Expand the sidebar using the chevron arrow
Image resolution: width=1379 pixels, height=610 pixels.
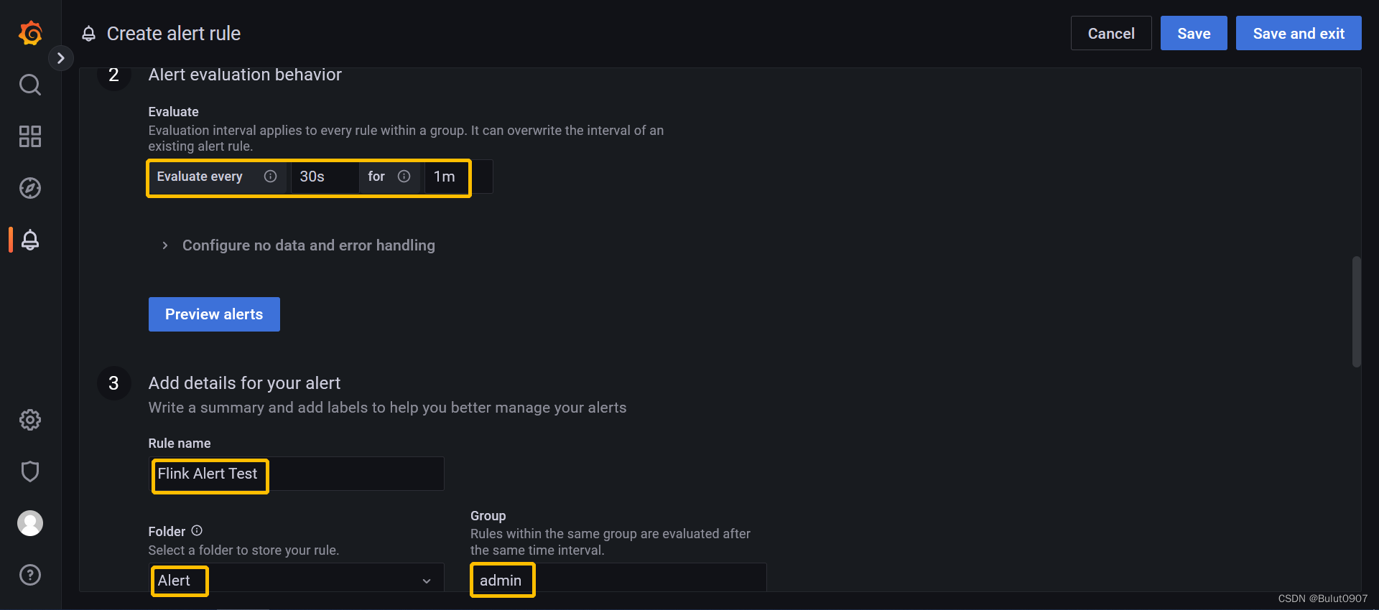coord(61,57)
